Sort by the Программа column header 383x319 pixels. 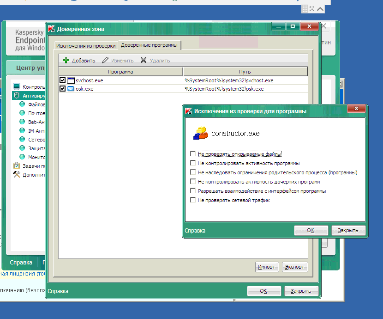click(120, 72)
